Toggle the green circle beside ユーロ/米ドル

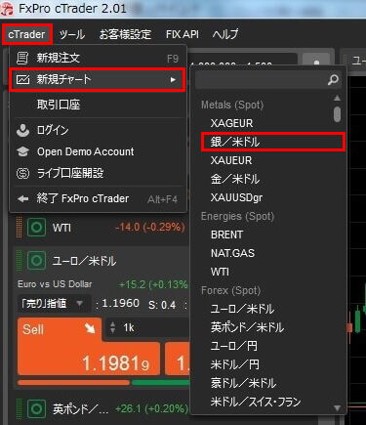click(x=36, y=261)
